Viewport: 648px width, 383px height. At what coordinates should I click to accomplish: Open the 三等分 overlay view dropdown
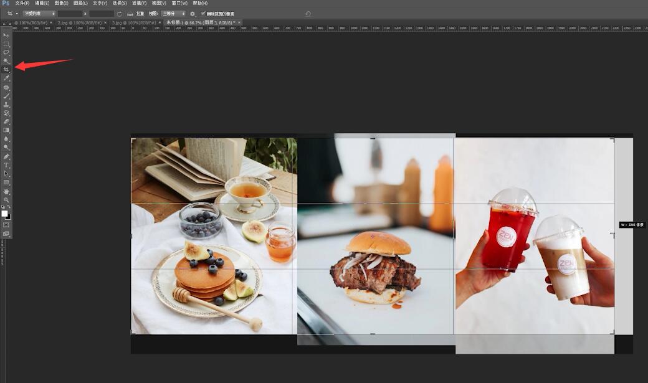pos(173,14)
